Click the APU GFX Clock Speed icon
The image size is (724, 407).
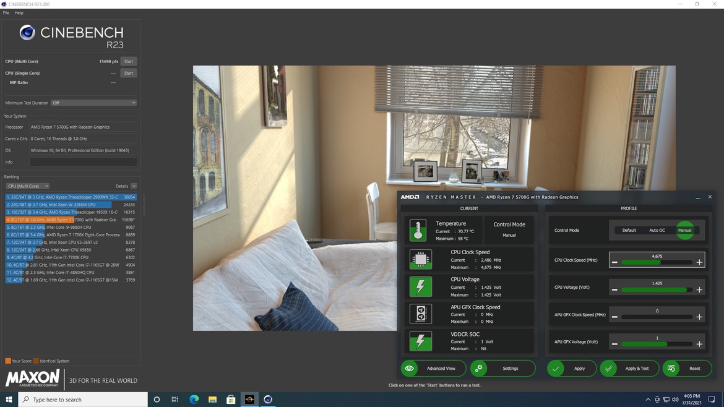420,314
